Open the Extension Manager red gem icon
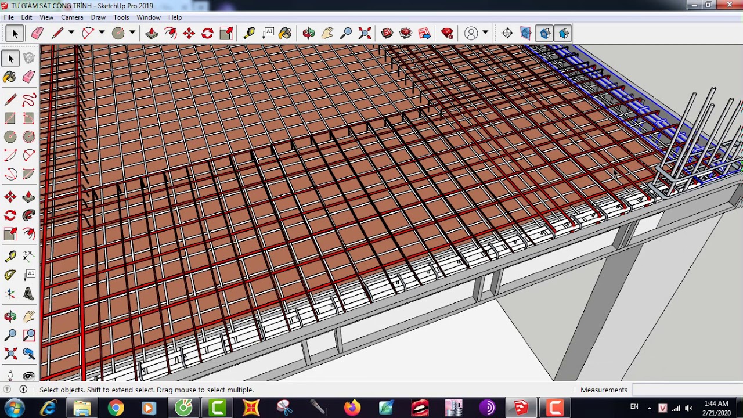 tap(447, 33)
